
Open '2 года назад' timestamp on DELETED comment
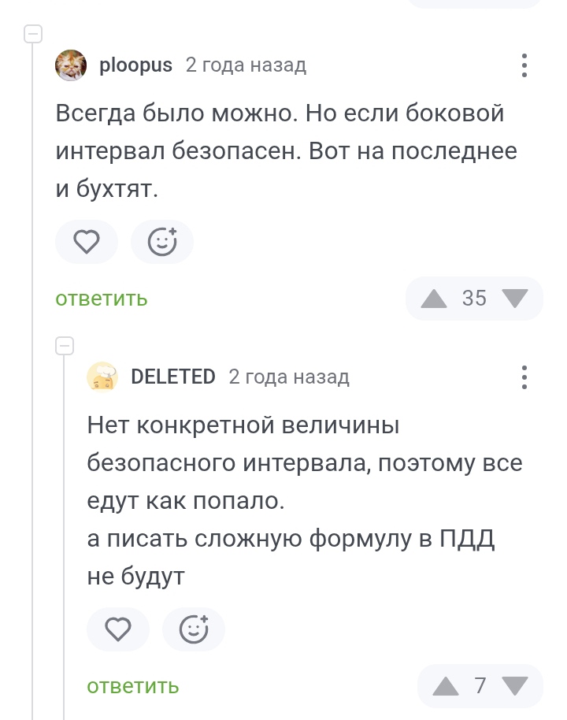tap(289, 377)
